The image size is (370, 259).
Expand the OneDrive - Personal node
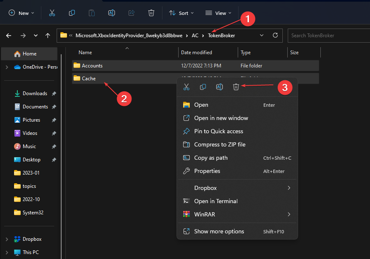coord(7,67)
